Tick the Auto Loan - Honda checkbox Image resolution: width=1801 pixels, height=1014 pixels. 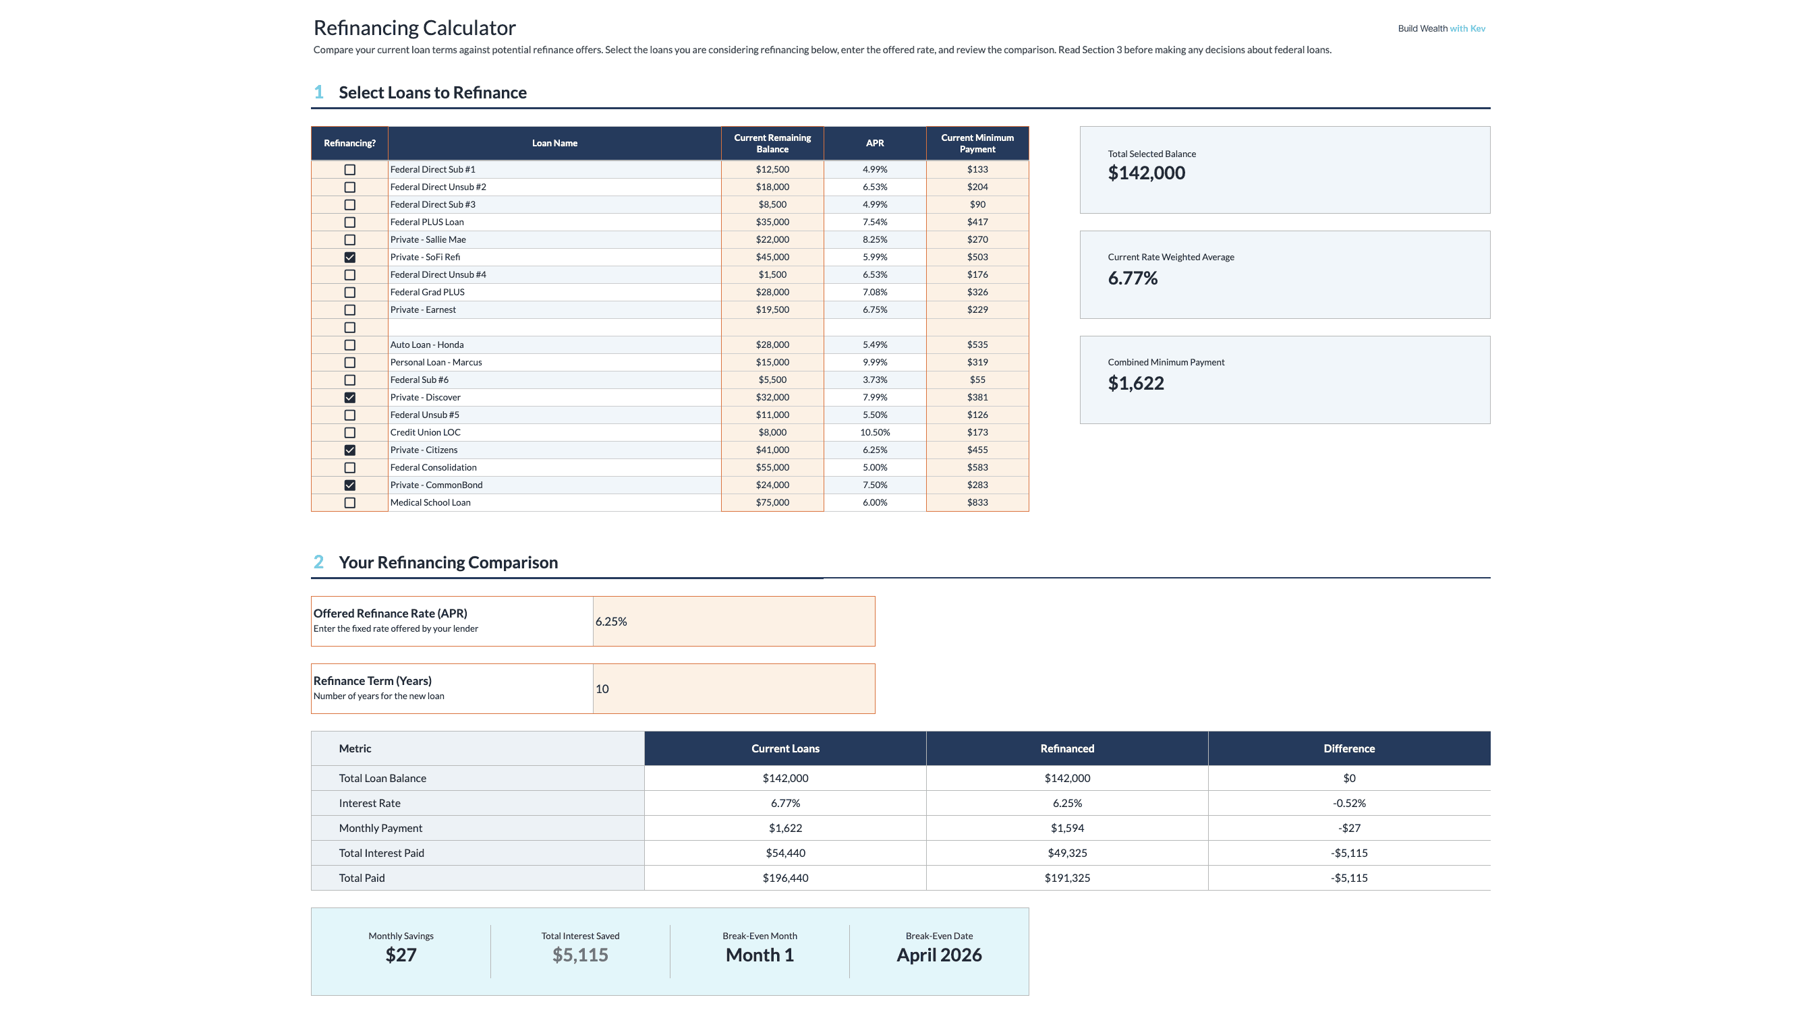349,345
